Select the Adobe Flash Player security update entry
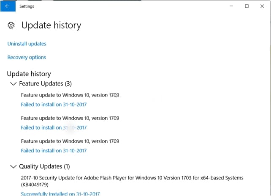This screenshot has width=271, height=196. [132, 178]
